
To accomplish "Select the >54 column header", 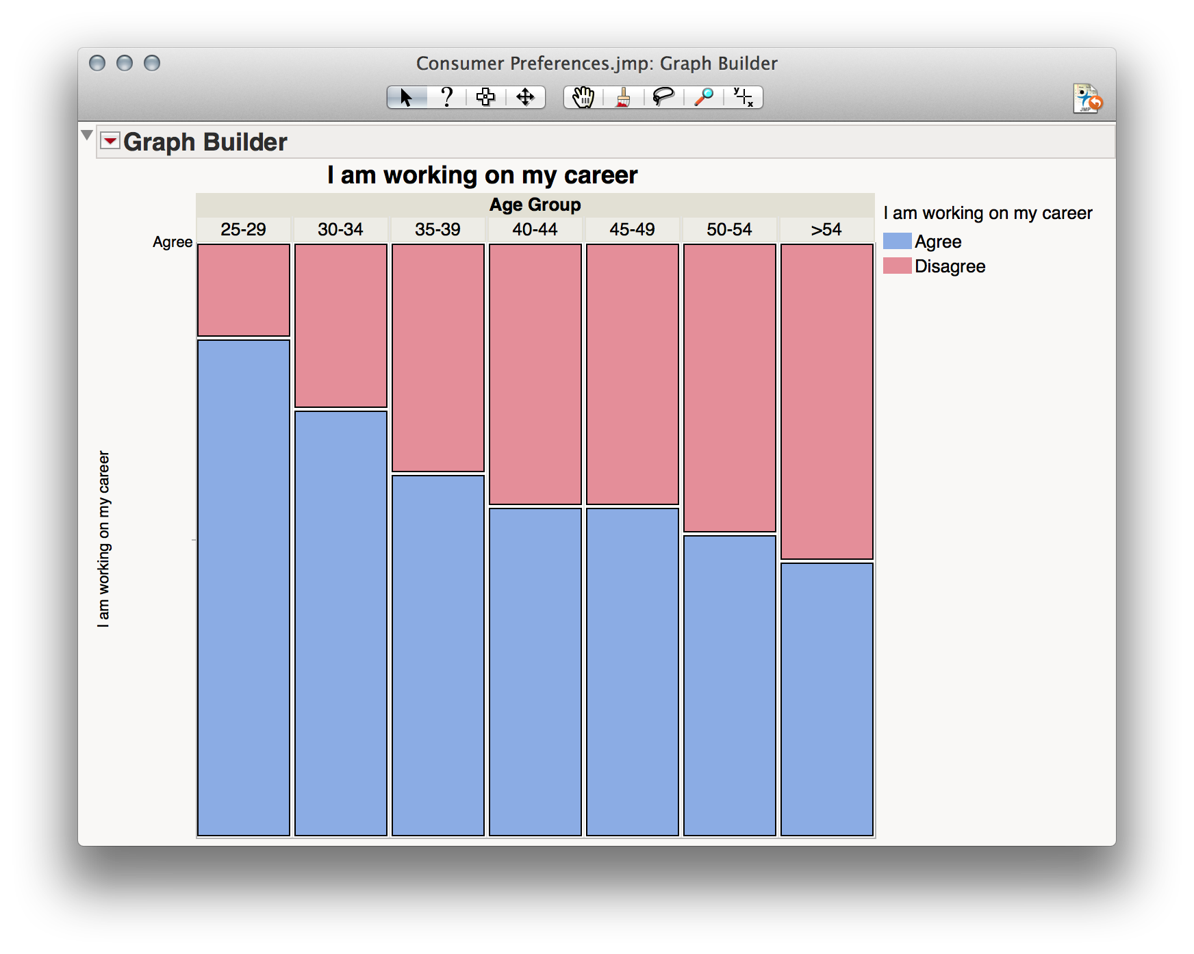I will tap(826, 229).
